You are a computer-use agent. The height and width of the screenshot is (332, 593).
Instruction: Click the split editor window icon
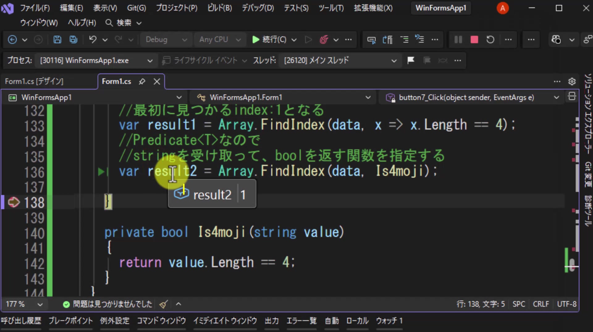coord(572,97)
